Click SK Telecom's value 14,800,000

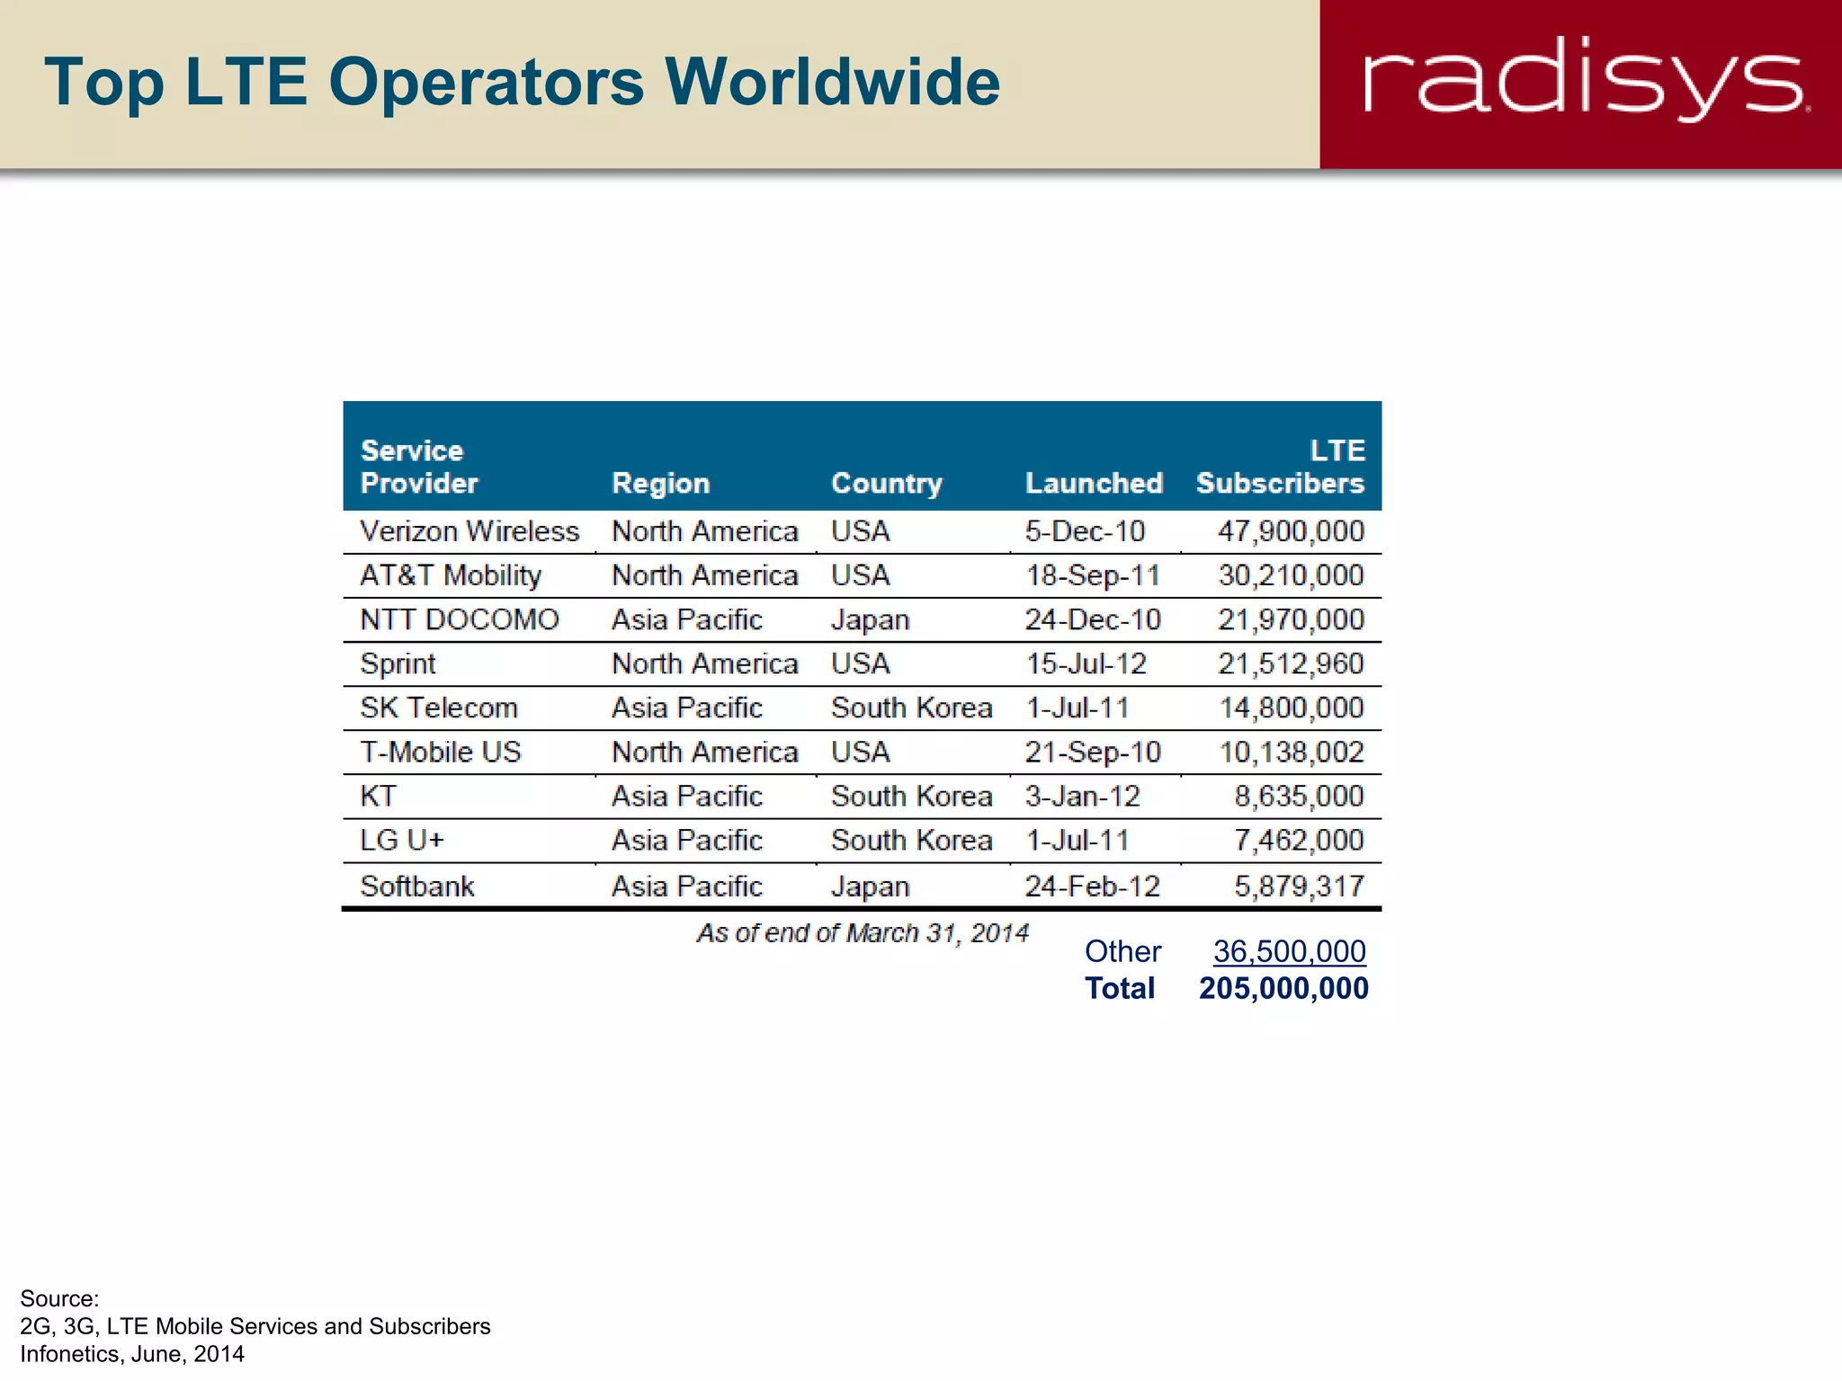pyautogui.click(x=1292, y=708)
